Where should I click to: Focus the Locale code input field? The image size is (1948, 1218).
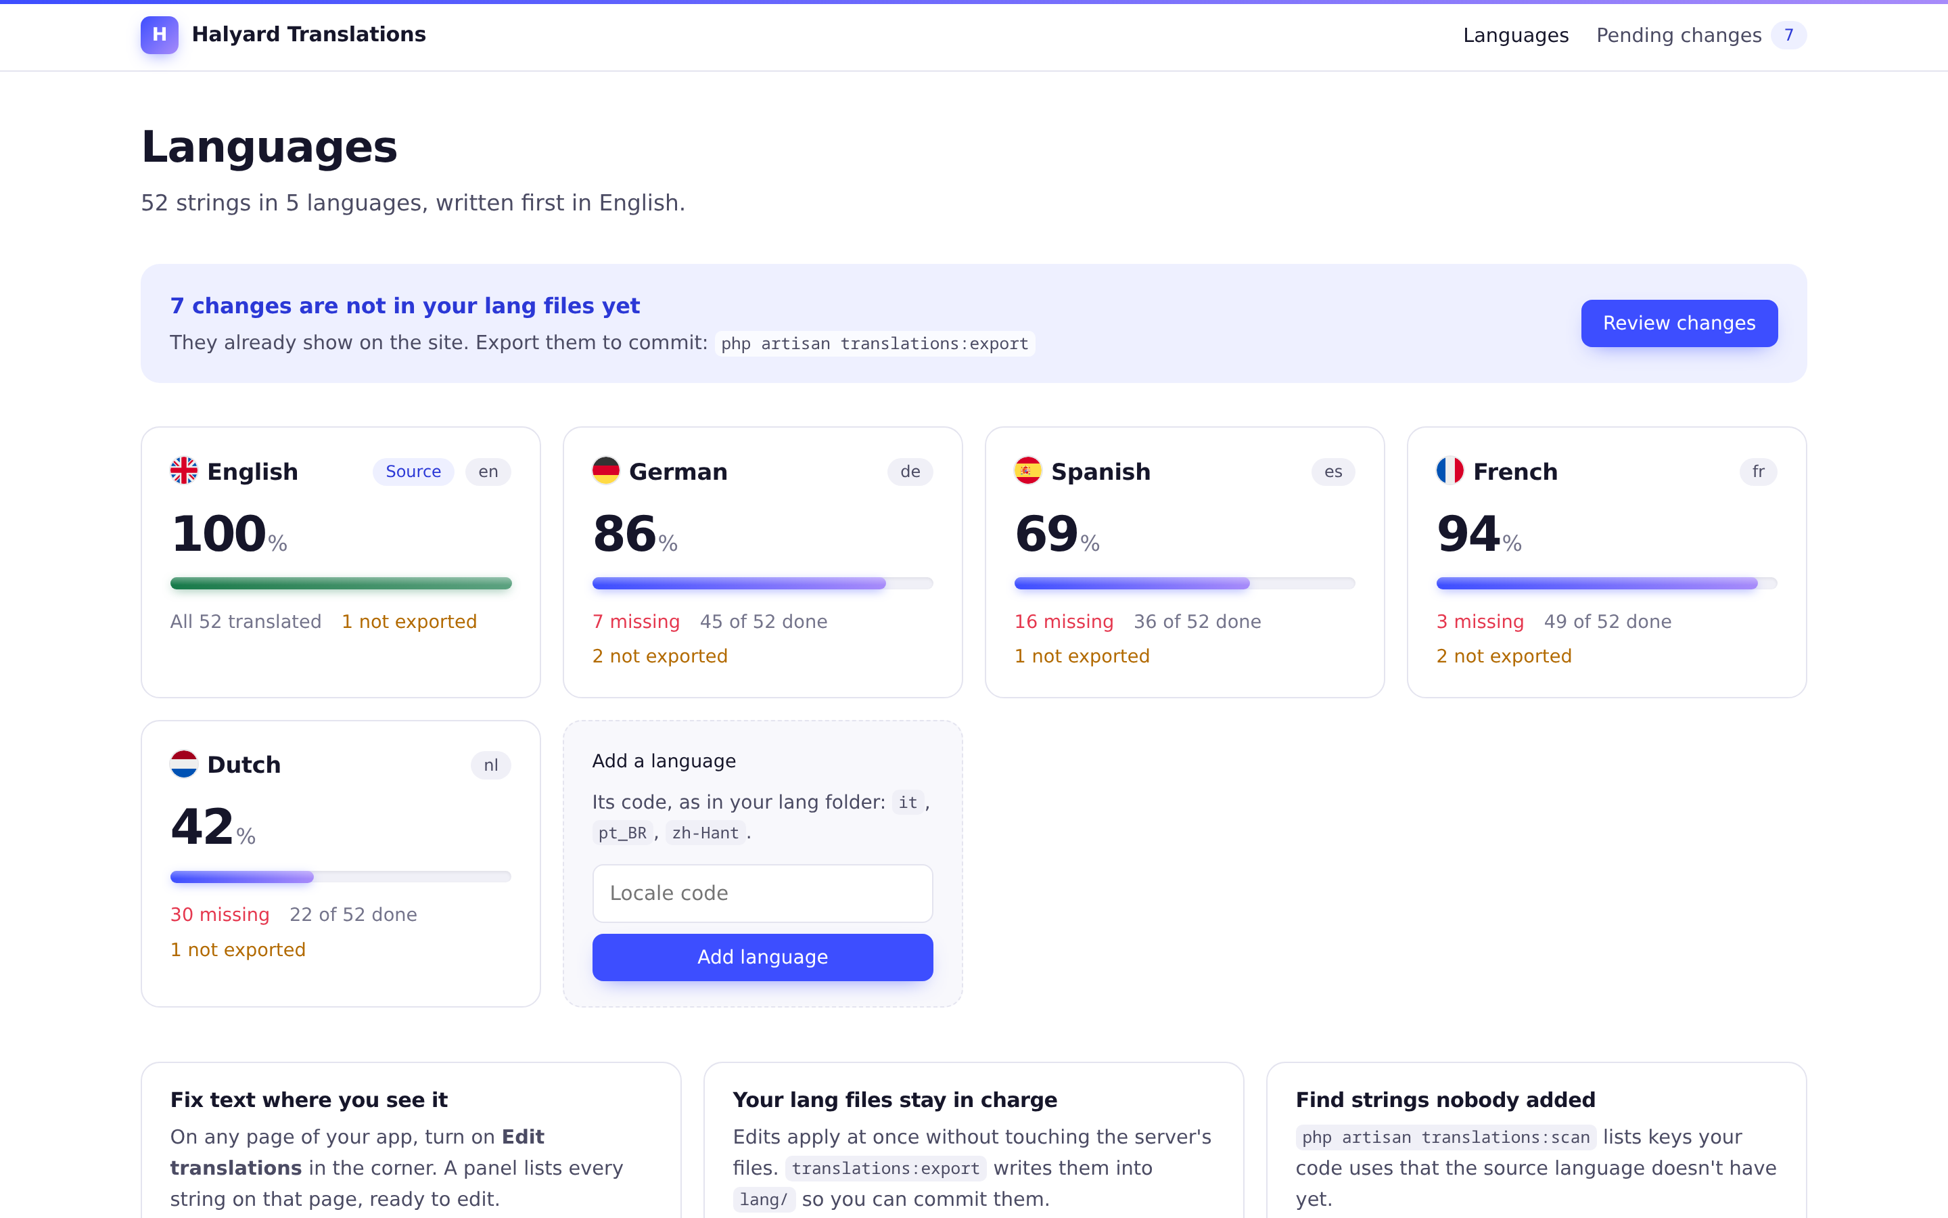pos(762,893)
